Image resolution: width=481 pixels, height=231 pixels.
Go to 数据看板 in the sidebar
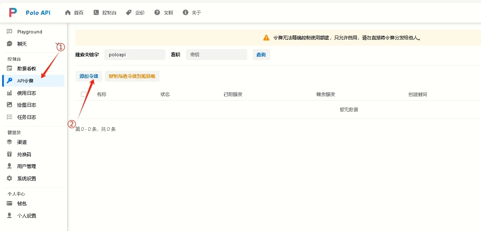[33, 68]
